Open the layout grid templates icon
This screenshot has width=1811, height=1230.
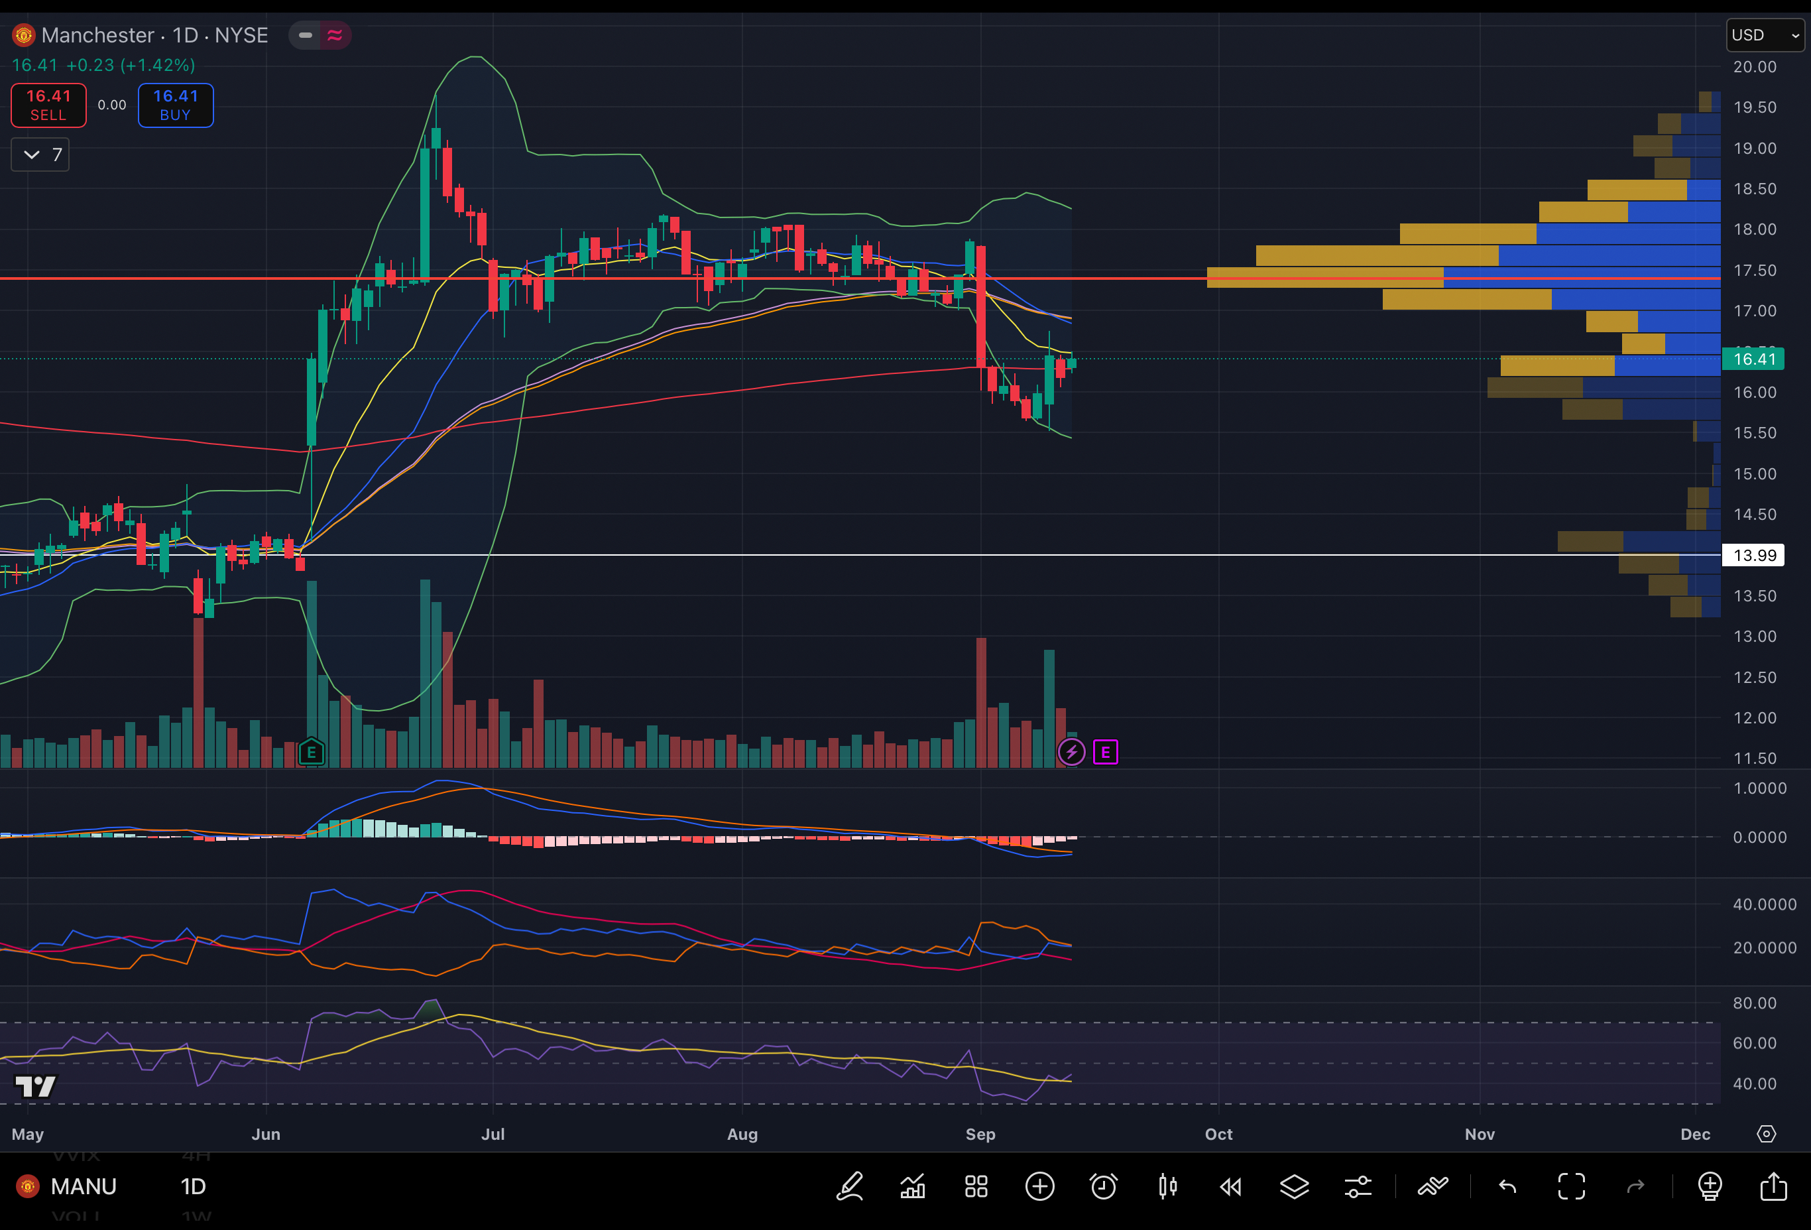pyautogui.click(x=976, y=1186)
